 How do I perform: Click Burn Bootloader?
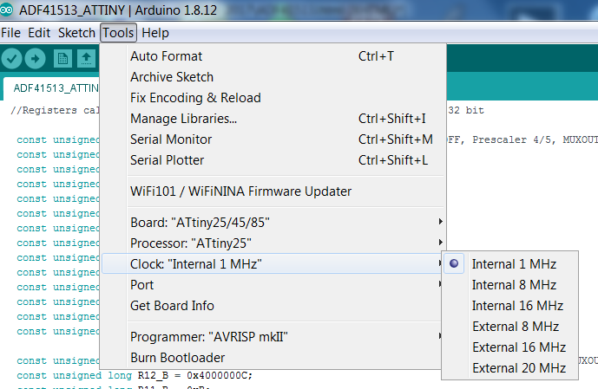click(x=273, y=358)
